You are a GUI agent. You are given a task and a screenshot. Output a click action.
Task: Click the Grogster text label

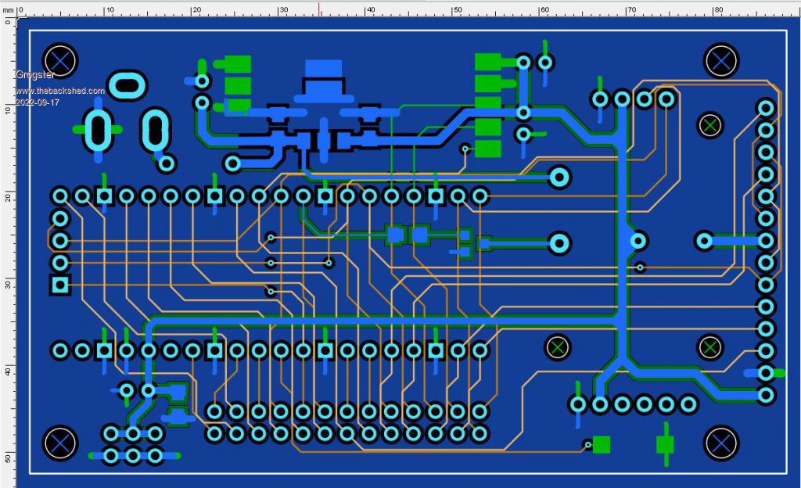34,75
